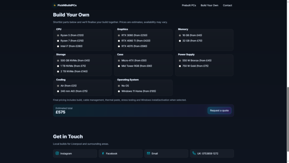Screen dimensions: 289x163
Task: Click the PickNBuildPCs lightning logo icon
Action: 55,5
